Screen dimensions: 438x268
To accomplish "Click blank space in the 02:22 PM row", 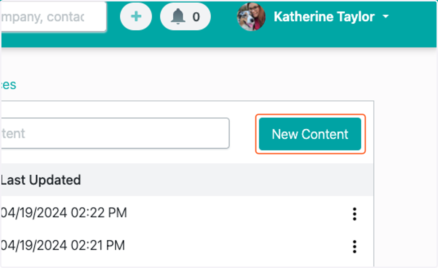I will 237,213.
